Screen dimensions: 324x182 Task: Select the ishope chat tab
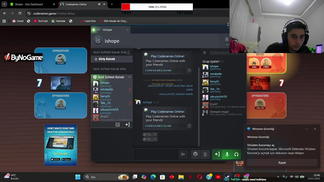pyautogui.click(x=110, y=30)
